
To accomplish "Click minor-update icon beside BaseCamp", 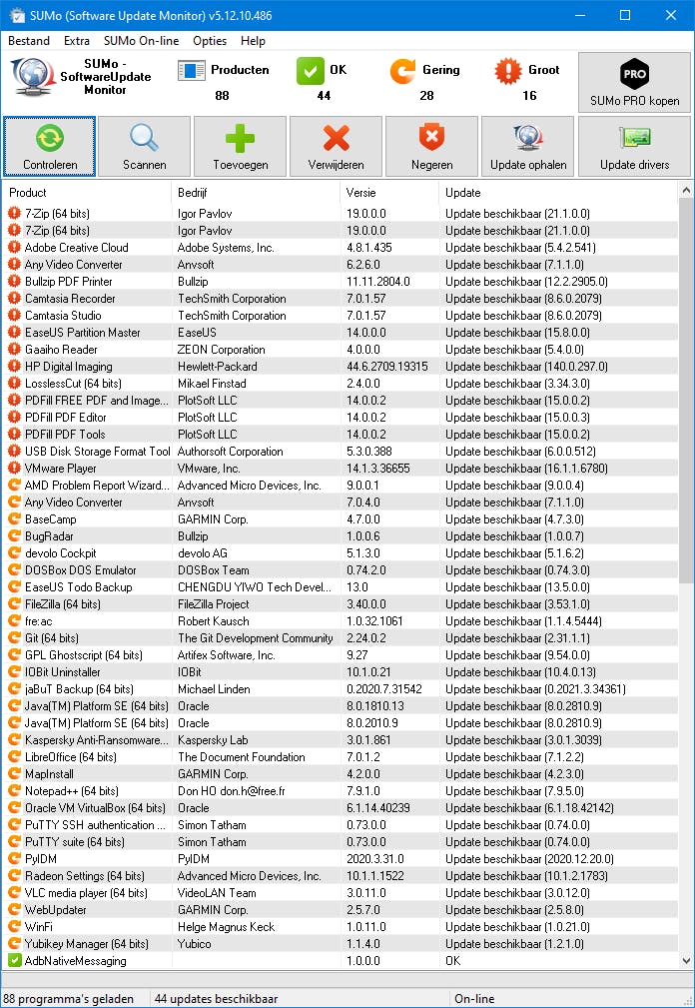I will pos(14,518).
